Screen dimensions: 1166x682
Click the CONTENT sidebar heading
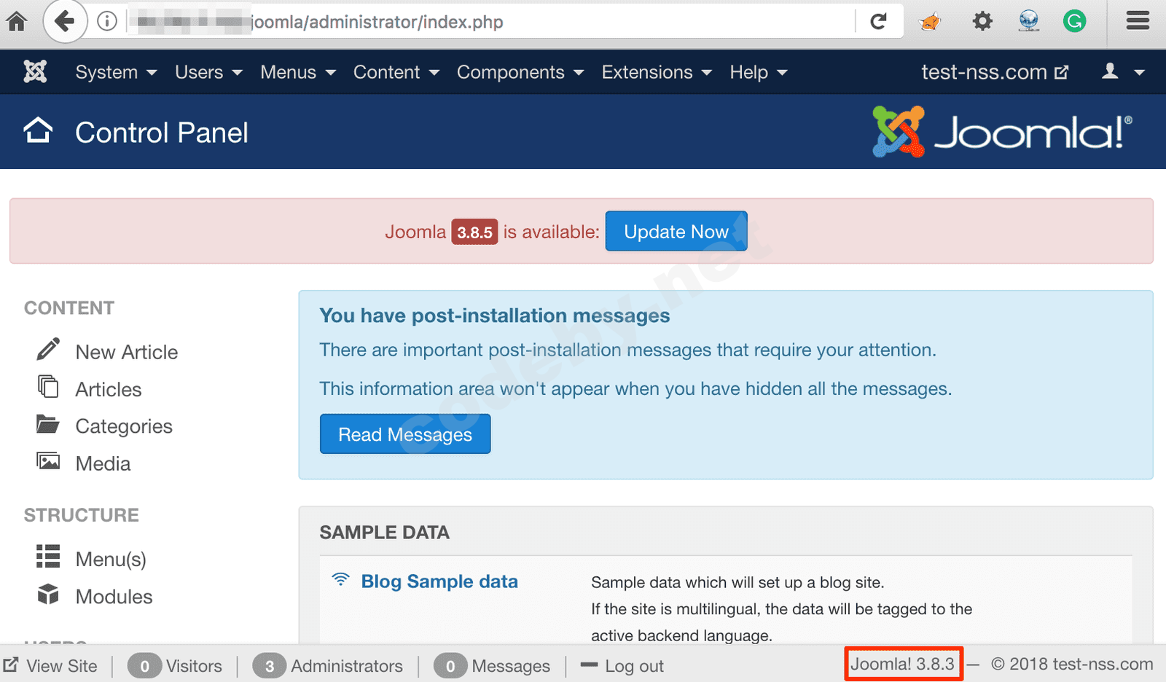[x=69, y=308]
